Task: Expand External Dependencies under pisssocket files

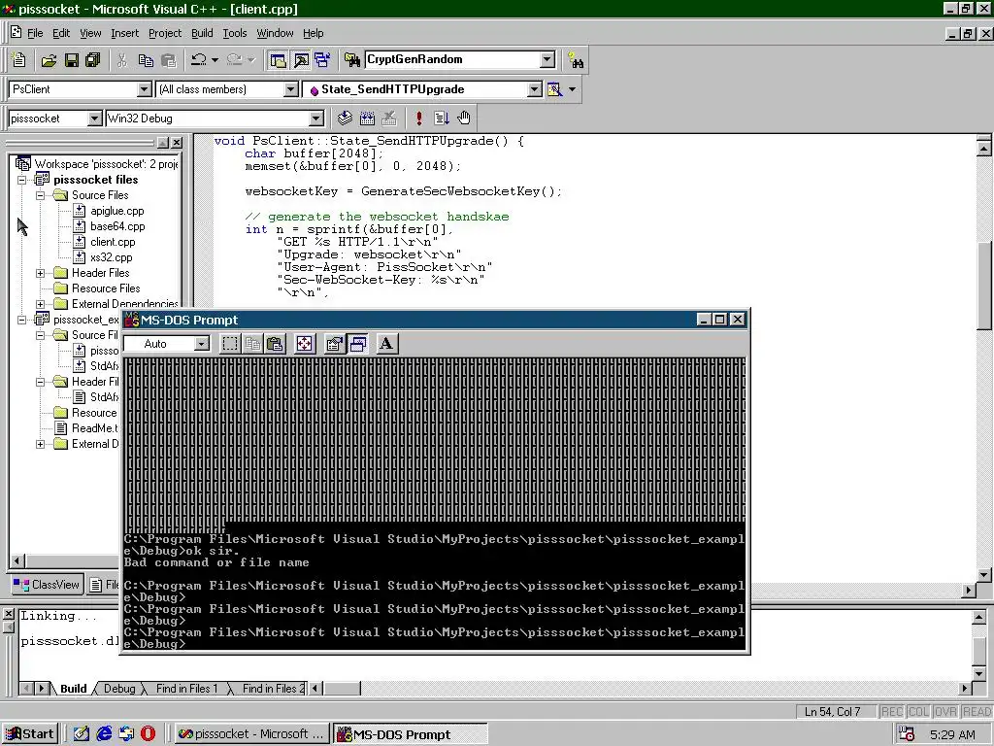Action: [40, 304]
